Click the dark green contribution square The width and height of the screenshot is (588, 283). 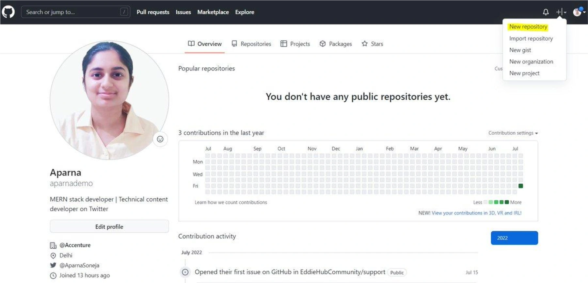(x=521, y=186)
